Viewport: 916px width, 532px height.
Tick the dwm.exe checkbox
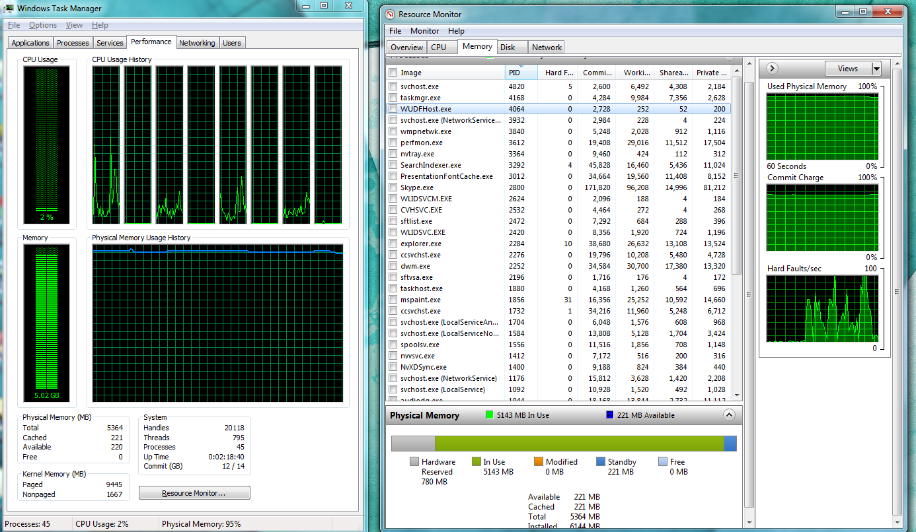[393, 266]
